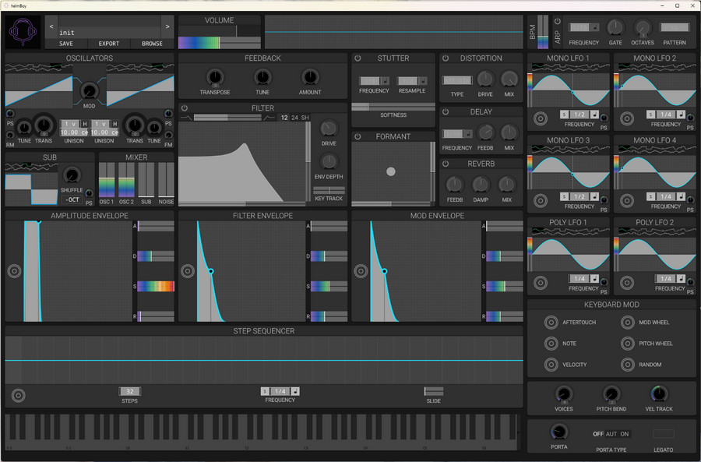
Task: Enable the Formant power button
Action: (x=358, y=136)
